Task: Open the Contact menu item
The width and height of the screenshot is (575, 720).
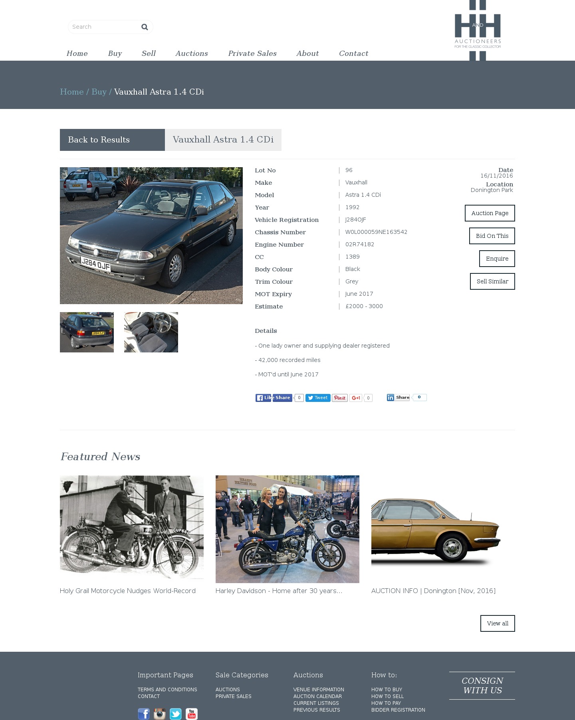Action: (x=353, y=53)
